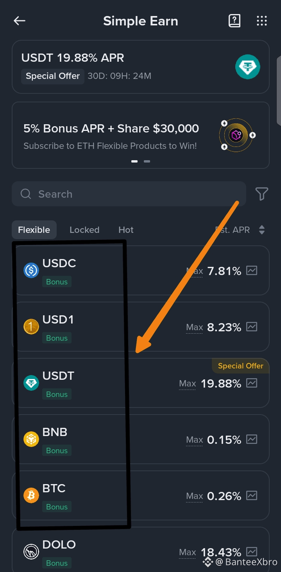Open USDT 19.88% APR special offer banner
The image size is (281, 572).
(117, 67)
